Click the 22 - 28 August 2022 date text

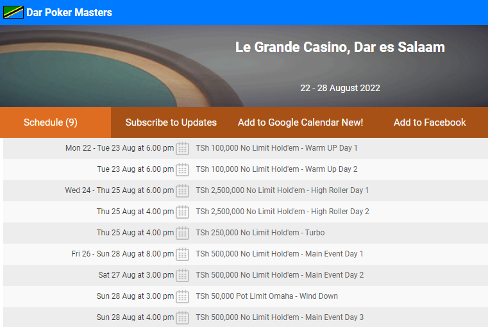(340, 88)
